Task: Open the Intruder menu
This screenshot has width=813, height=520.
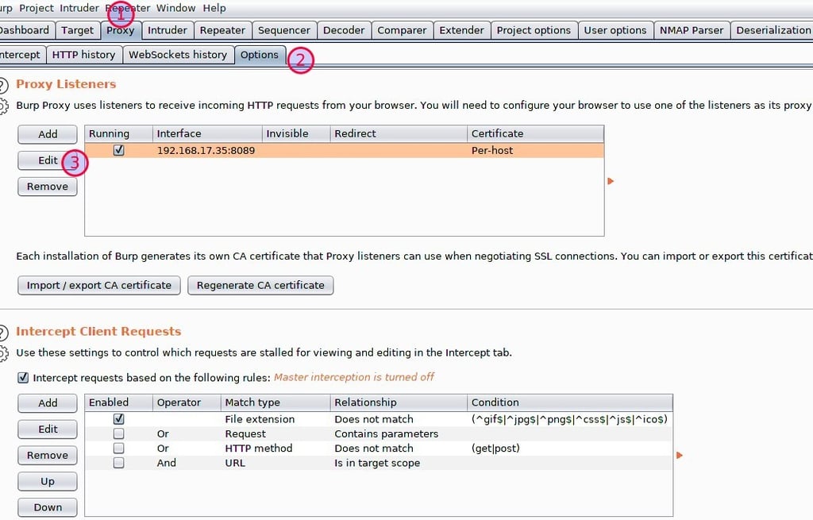Action: pos(79,8)
